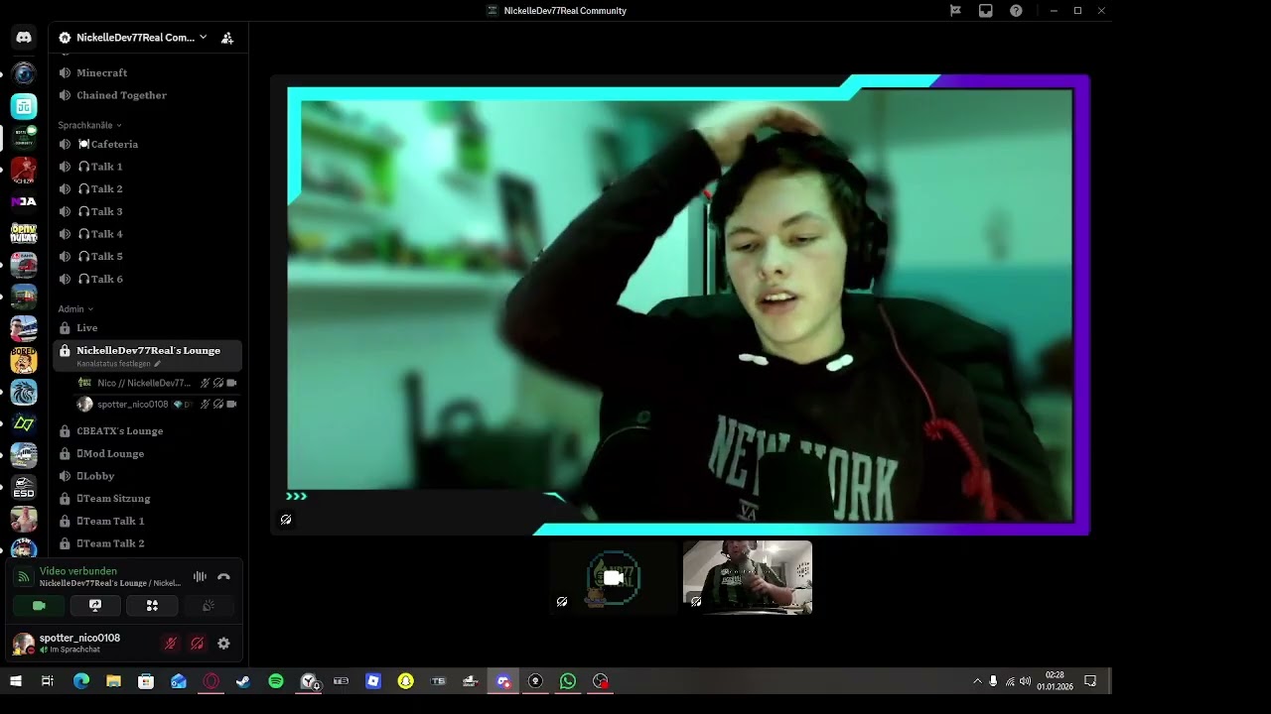This screenshot has width=1271, height=714.
Task: Open the ESD server icon
Action: pyautogui.click(x=24, y=487)
